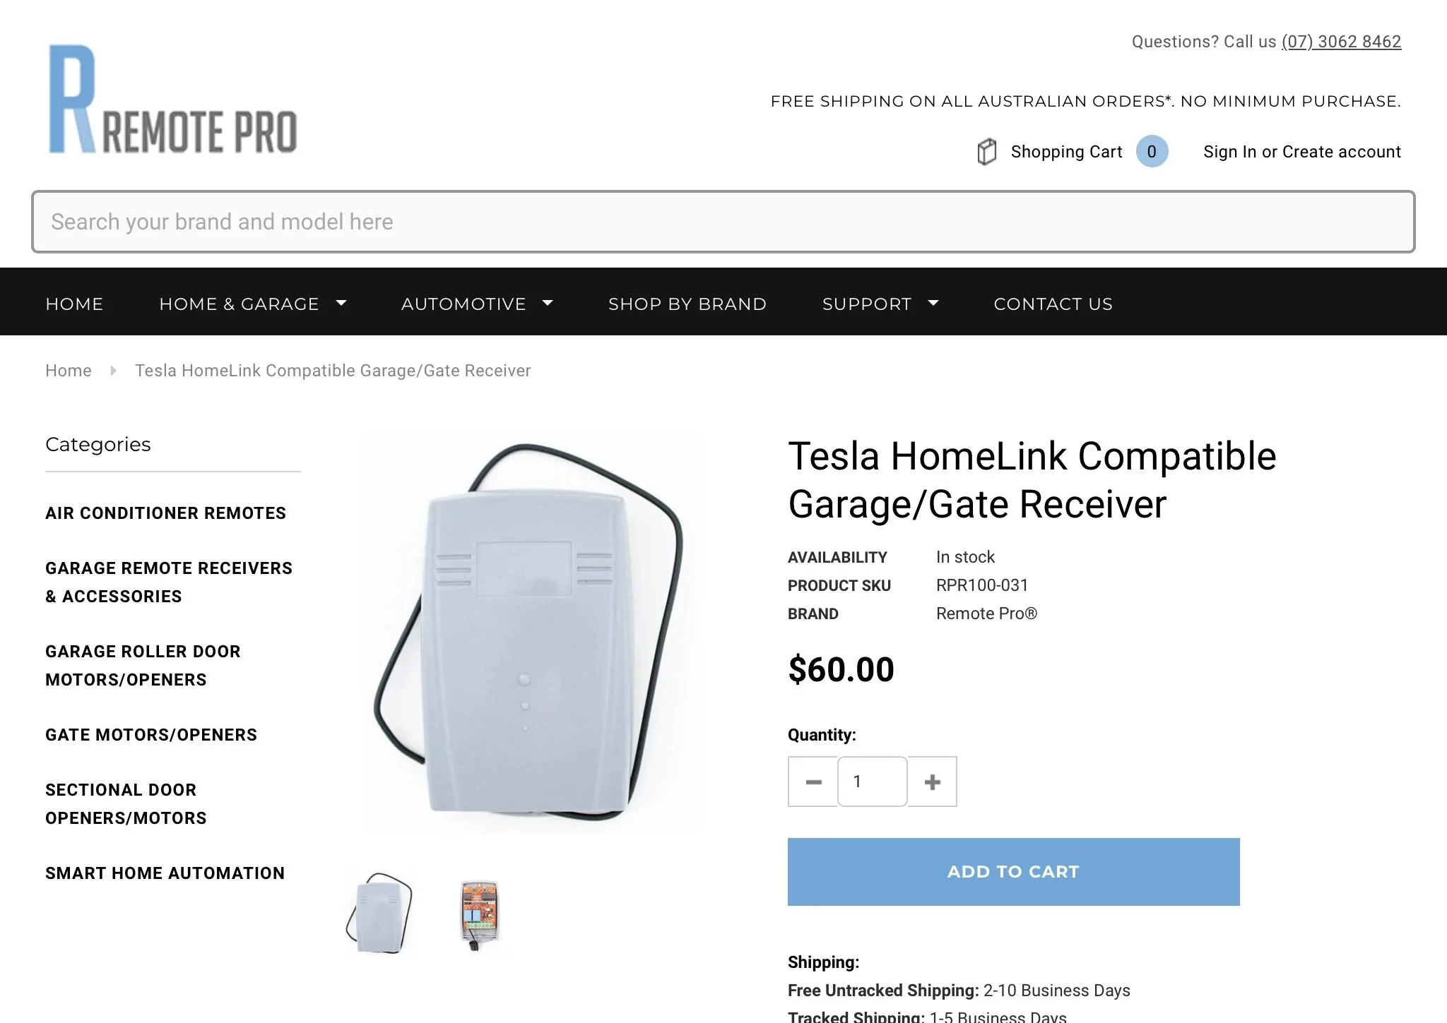Click the Home breadcrumb link
1447x1023 pixels.
pos(69,371)
